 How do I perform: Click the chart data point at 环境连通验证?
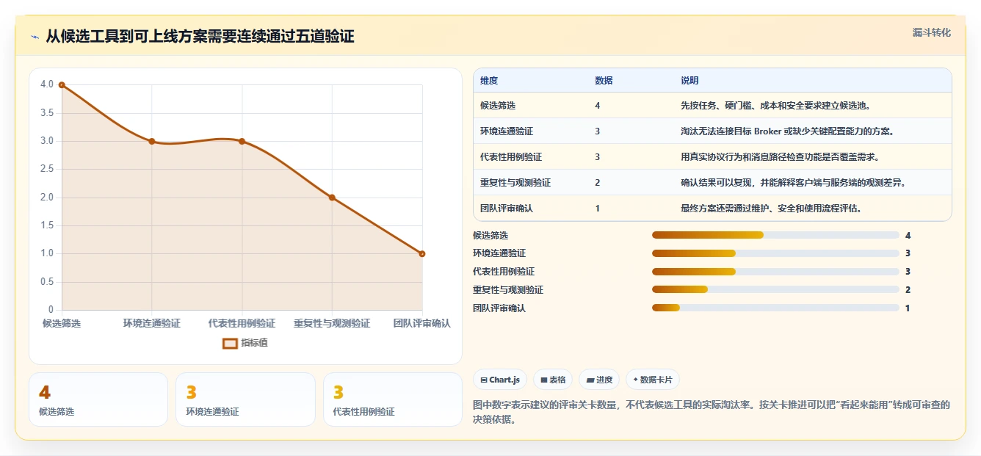pos(152,141)
